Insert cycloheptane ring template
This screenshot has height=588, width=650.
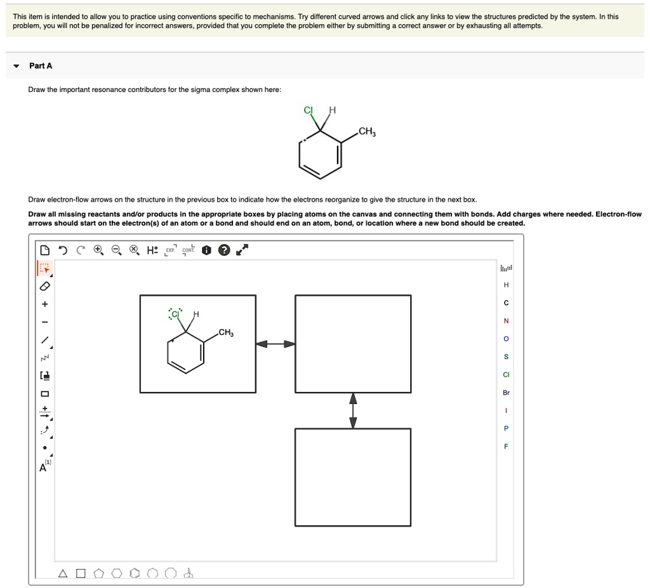(x=153, y=573)
